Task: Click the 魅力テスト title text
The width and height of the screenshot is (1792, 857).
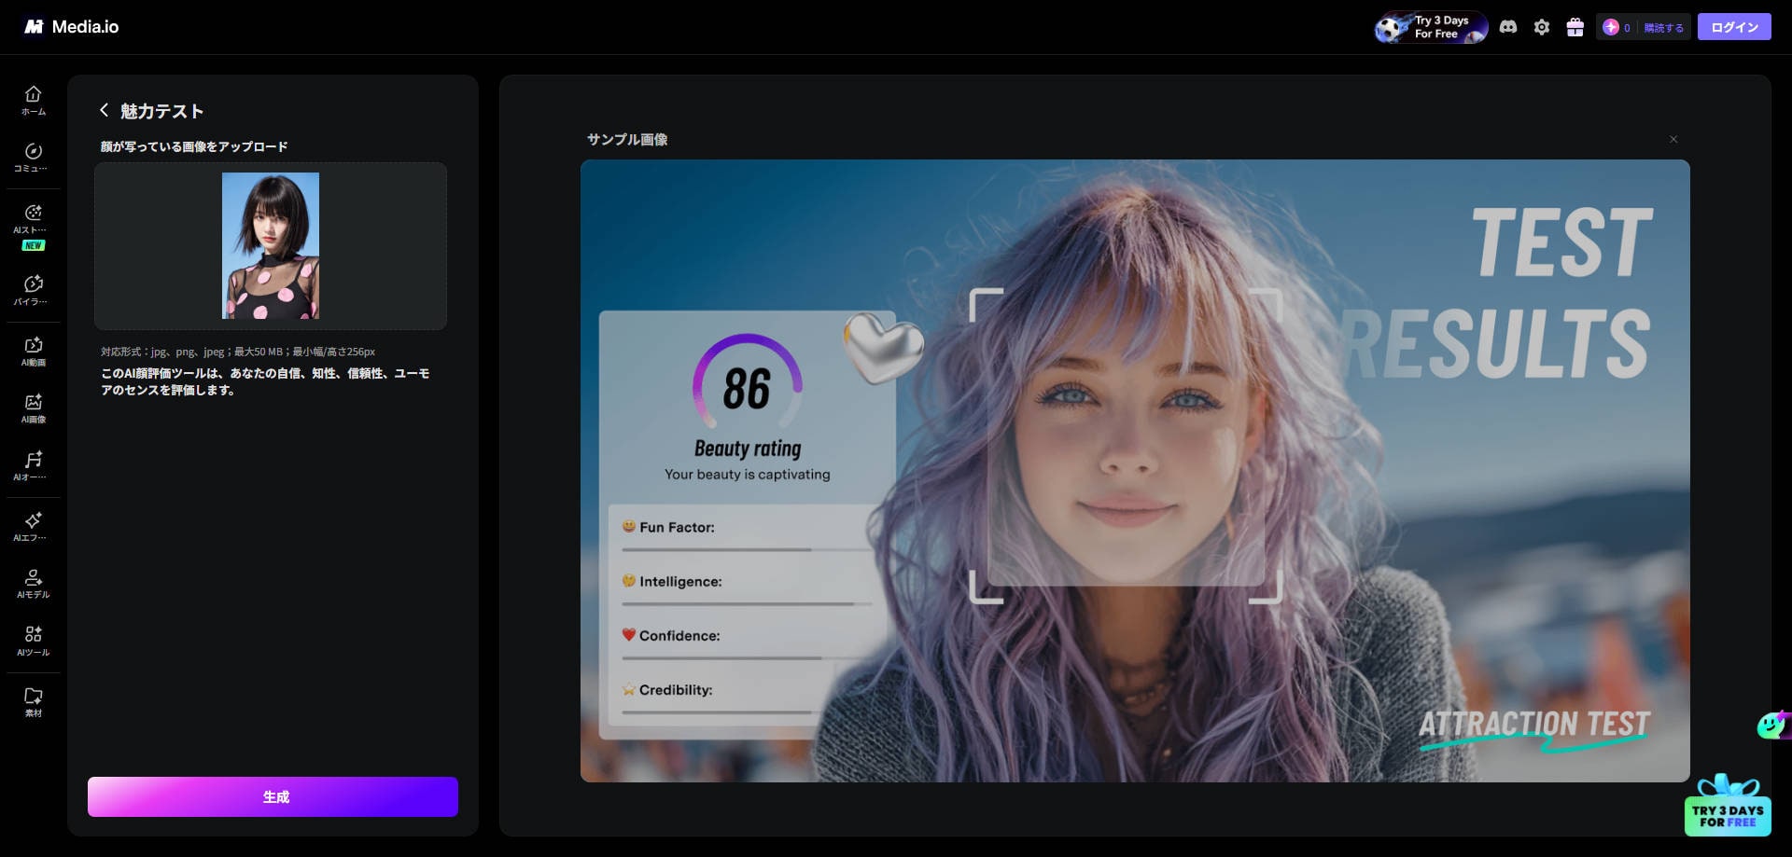Action: [161, 111]
